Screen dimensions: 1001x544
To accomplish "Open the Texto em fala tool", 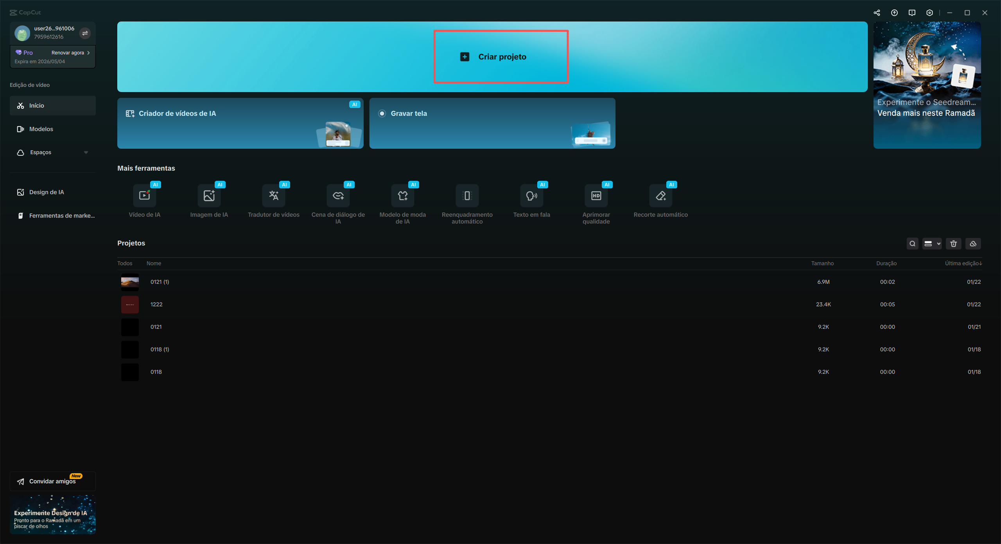I will [531, 196].
